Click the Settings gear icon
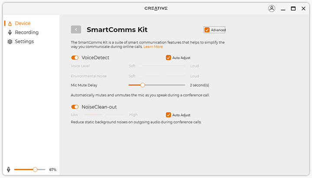The height and width of the screenshot is (178, 312). tap(10, 42)
